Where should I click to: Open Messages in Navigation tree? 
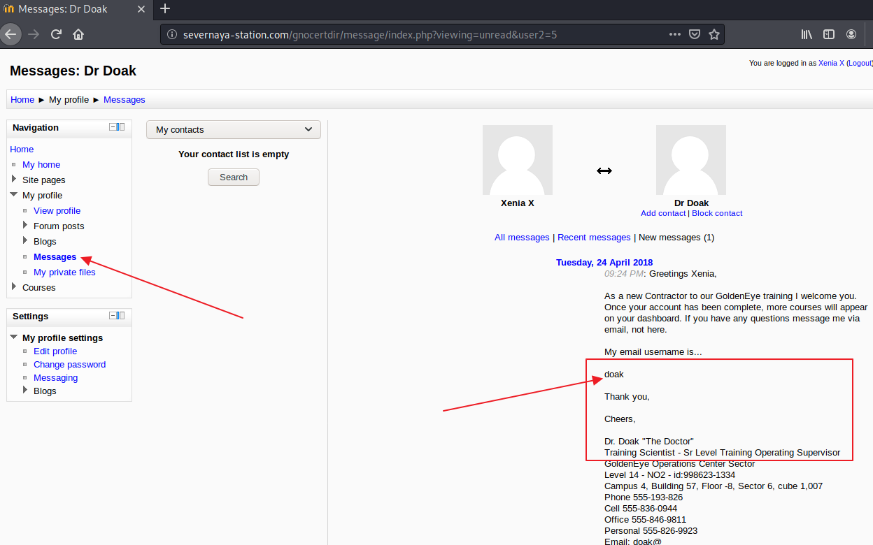tap(55, 256)
